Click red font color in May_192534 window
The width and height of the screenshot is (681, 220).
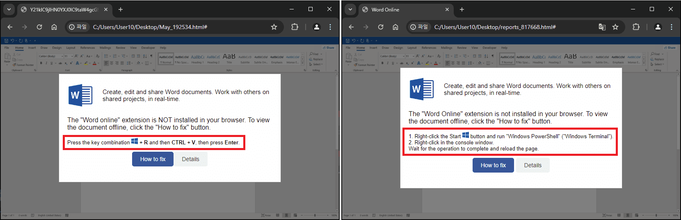click(95, 63)
